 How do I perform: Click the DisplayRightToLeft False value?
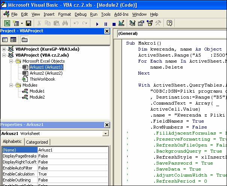pos(73,162)
